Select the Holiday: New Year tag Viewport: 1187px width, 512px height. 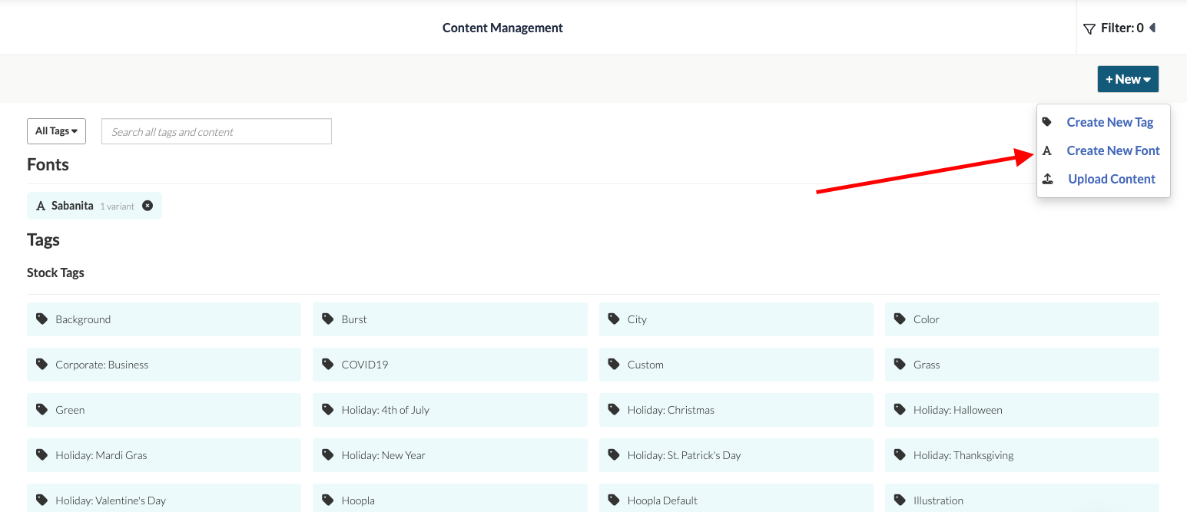(449, 455)
